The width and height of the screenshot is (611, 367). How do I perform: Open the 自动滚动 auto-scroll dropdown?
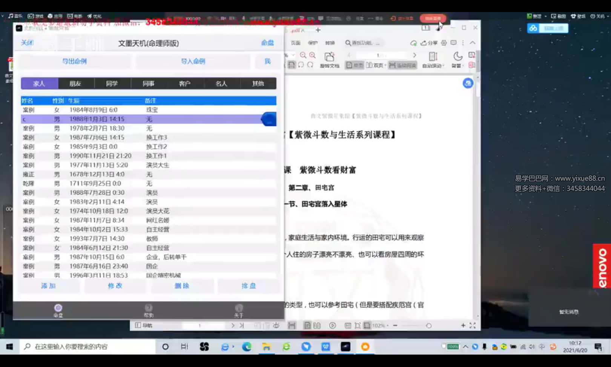tap(434, 65)
